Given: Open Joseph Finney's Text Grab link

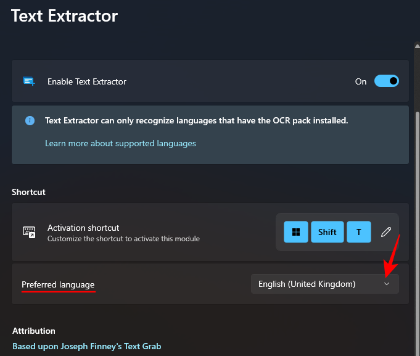Looking at the screenshot, I should (87, 346).
